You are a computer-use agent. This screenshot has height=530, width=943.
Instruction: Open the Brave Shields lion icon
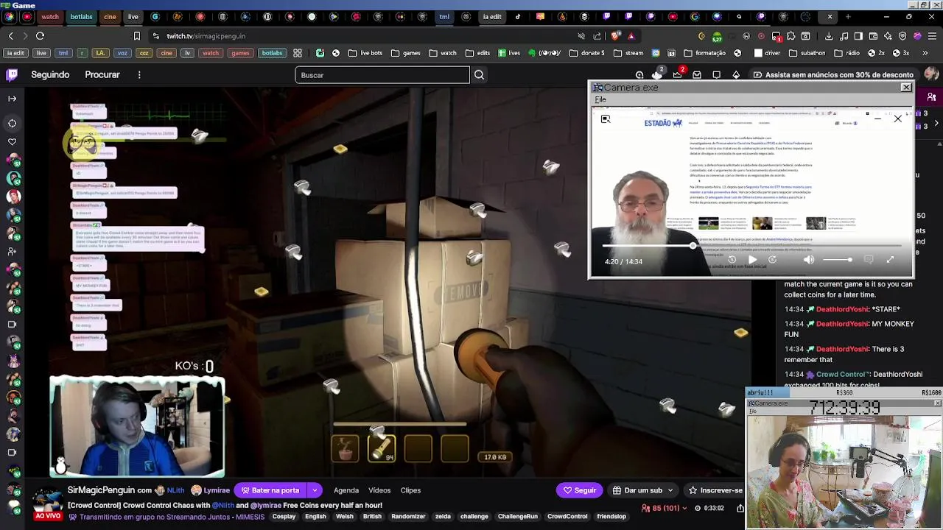tap(616, 35)
